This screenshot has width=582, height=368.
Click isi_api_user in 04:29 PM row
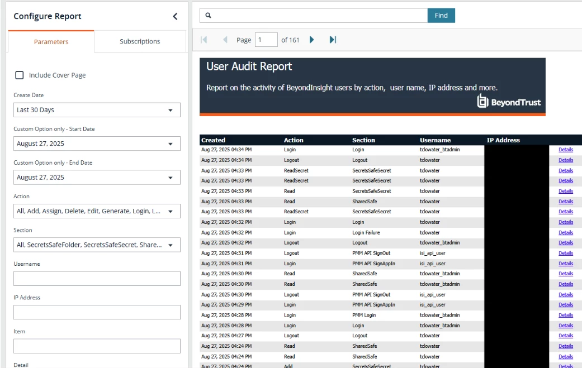point(432,305)
